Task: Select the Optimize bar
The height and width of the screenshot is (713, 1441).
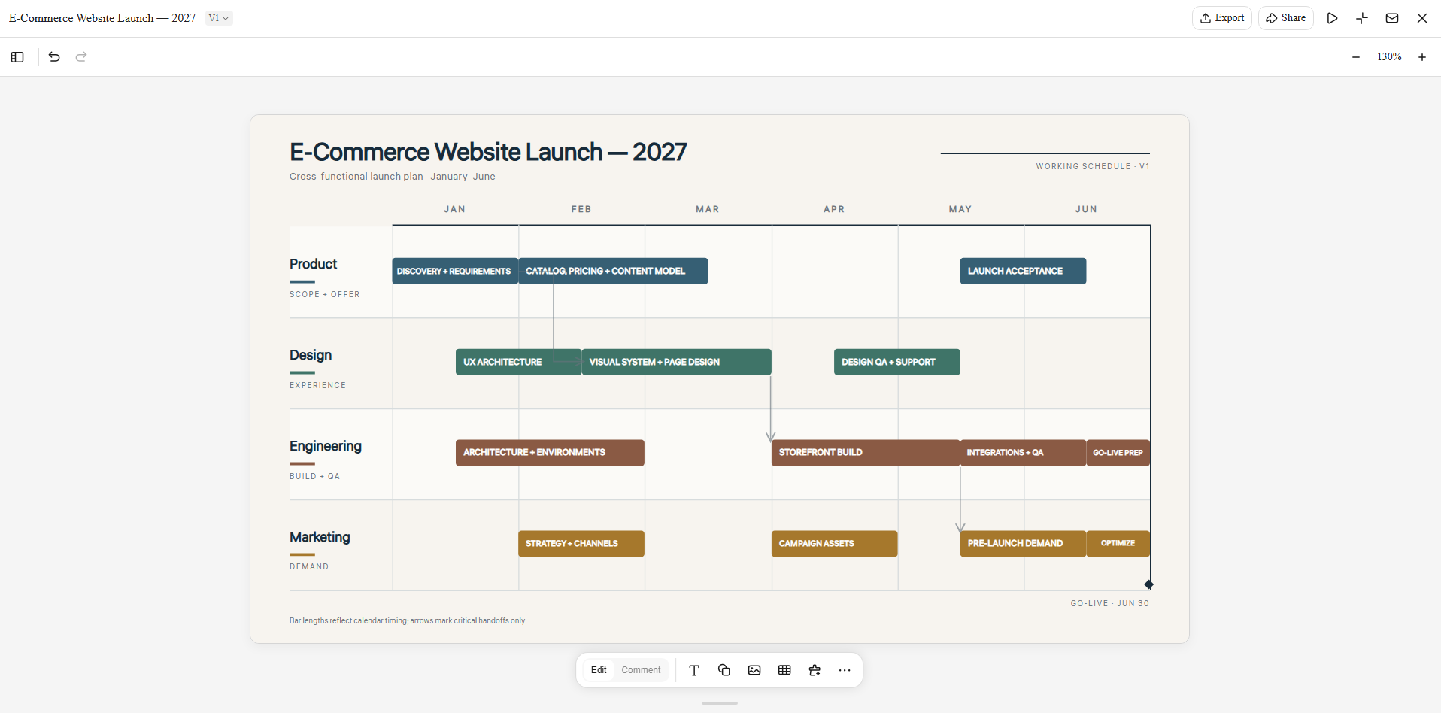Action: 1118,544
